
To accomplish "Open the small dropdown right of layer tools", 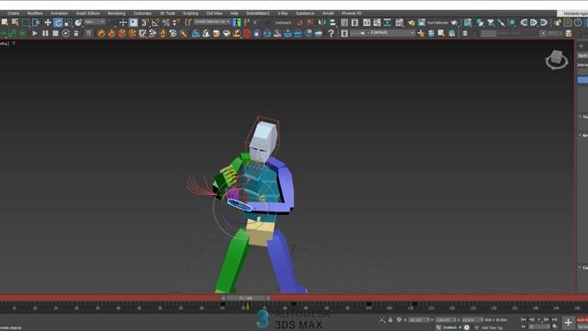I will (x=543, y=33).
